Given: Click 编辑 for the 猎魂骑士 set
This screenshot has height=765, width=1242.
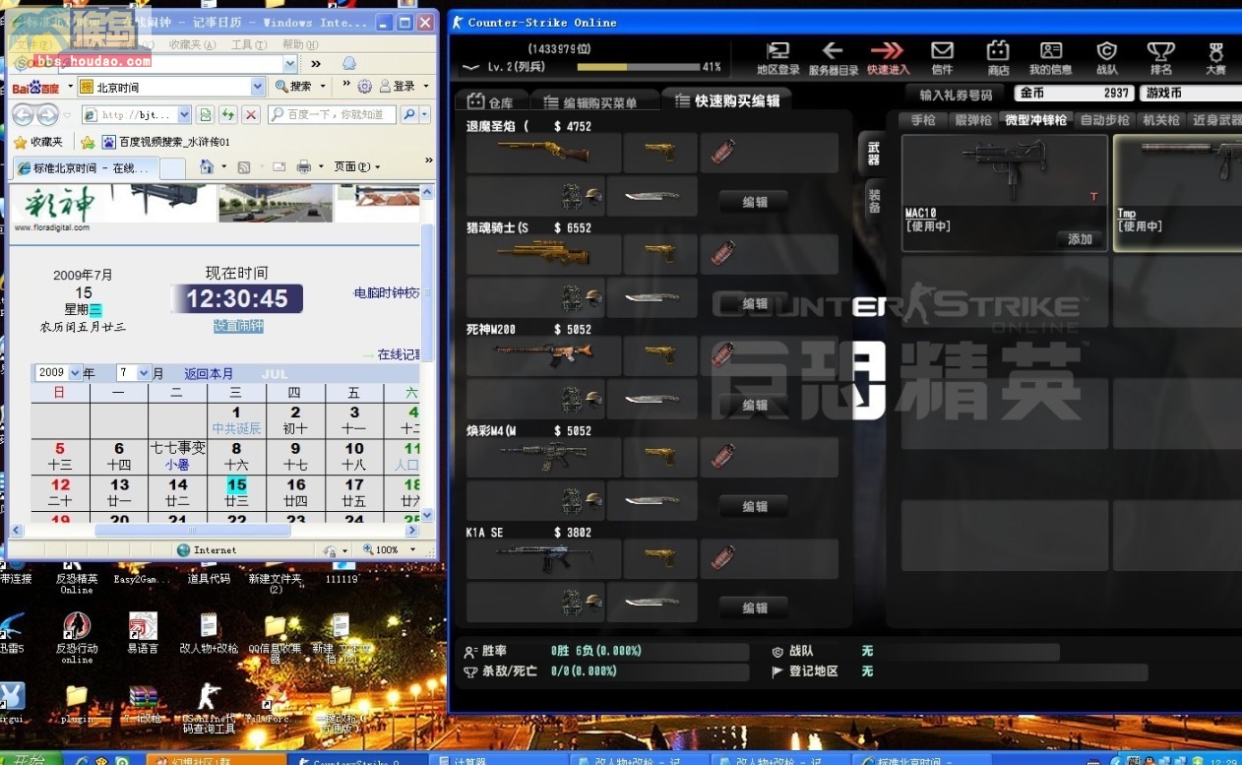Looking at the screenshot, I should pos(755,303).
